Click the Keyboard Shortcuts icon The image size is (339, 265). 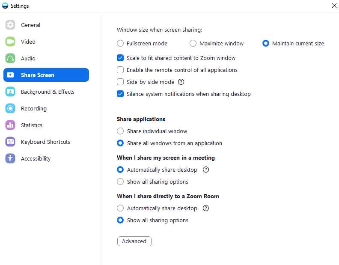pos(10,142)
